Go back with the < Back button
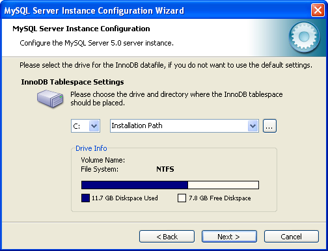This screenshot has height=251, width=328. (167, 237)
